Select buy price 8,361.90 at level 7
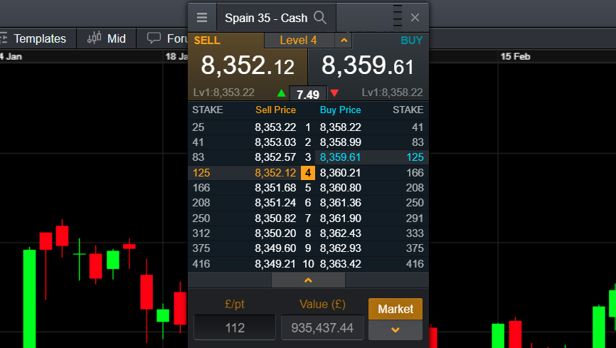Image resolution: width=616 pixels, height=348 pixels. point(341,218)
